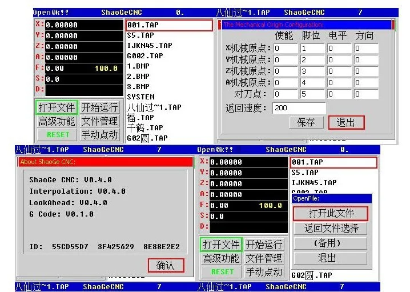Click 开始运行 in the screen listing 1.BMP
Viewport: 410px width, 292px height.
[99, 107]
